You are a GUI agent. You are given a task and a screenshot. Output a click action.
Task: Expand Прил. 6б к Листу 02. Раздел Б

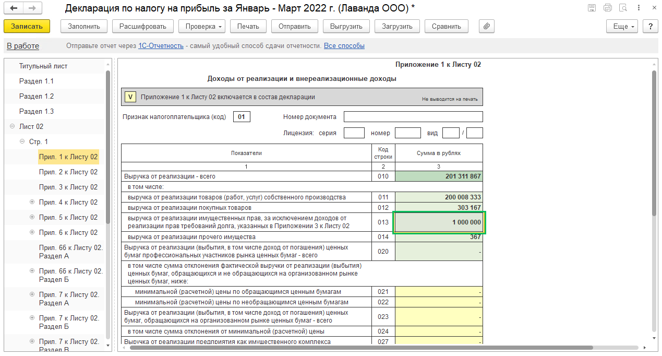(x=32, y=271)
